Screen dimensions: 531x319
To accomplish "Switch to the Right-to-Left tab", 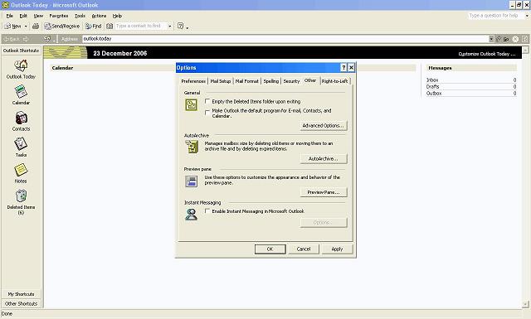I will [334, 81].
